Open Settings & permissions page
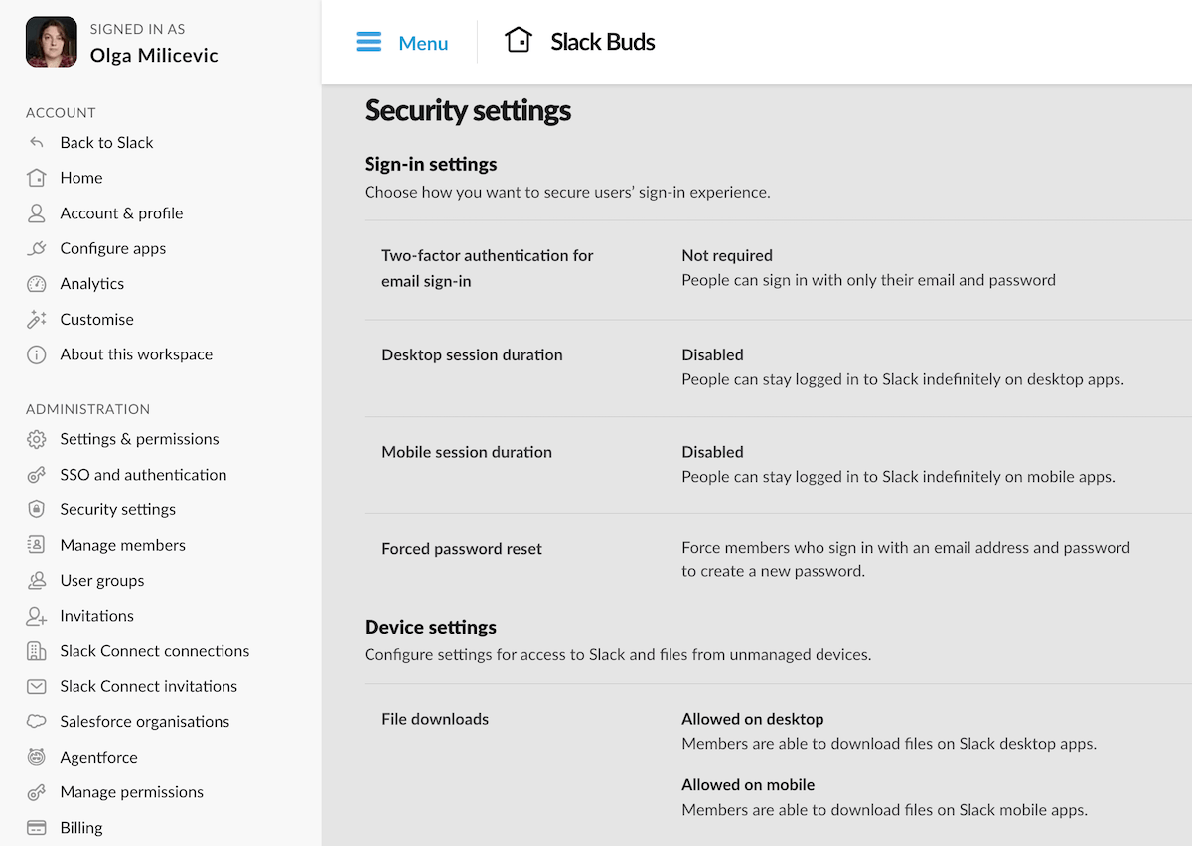Viewport: 1192px width, 846px height. coord(139,439)
